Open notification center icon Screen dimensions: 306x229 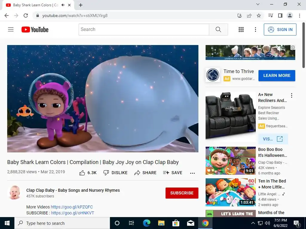click(296, 223)
